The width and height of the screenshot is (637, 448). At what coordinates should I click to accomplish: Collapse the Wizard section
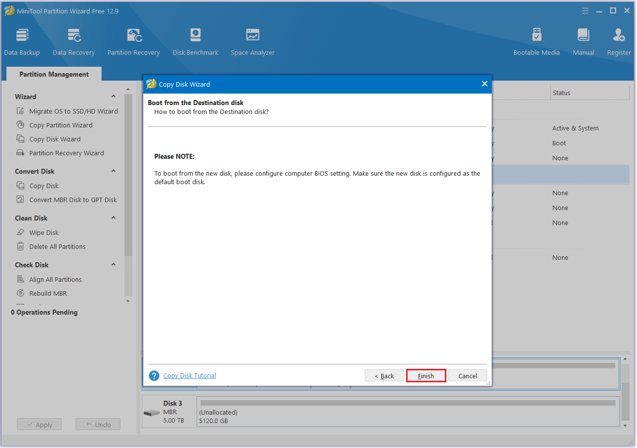pyautogui.click(x=113, y=97)
